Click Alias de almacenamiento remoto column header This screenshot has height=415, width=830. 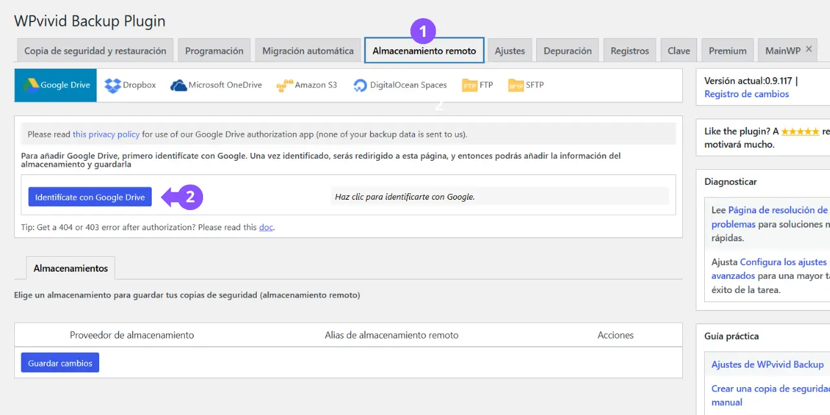[392, 335]
